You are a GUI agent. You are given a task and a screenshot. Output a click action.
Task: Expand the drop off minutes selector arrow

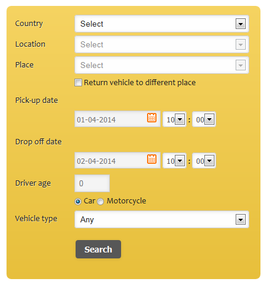pos(209,161)
